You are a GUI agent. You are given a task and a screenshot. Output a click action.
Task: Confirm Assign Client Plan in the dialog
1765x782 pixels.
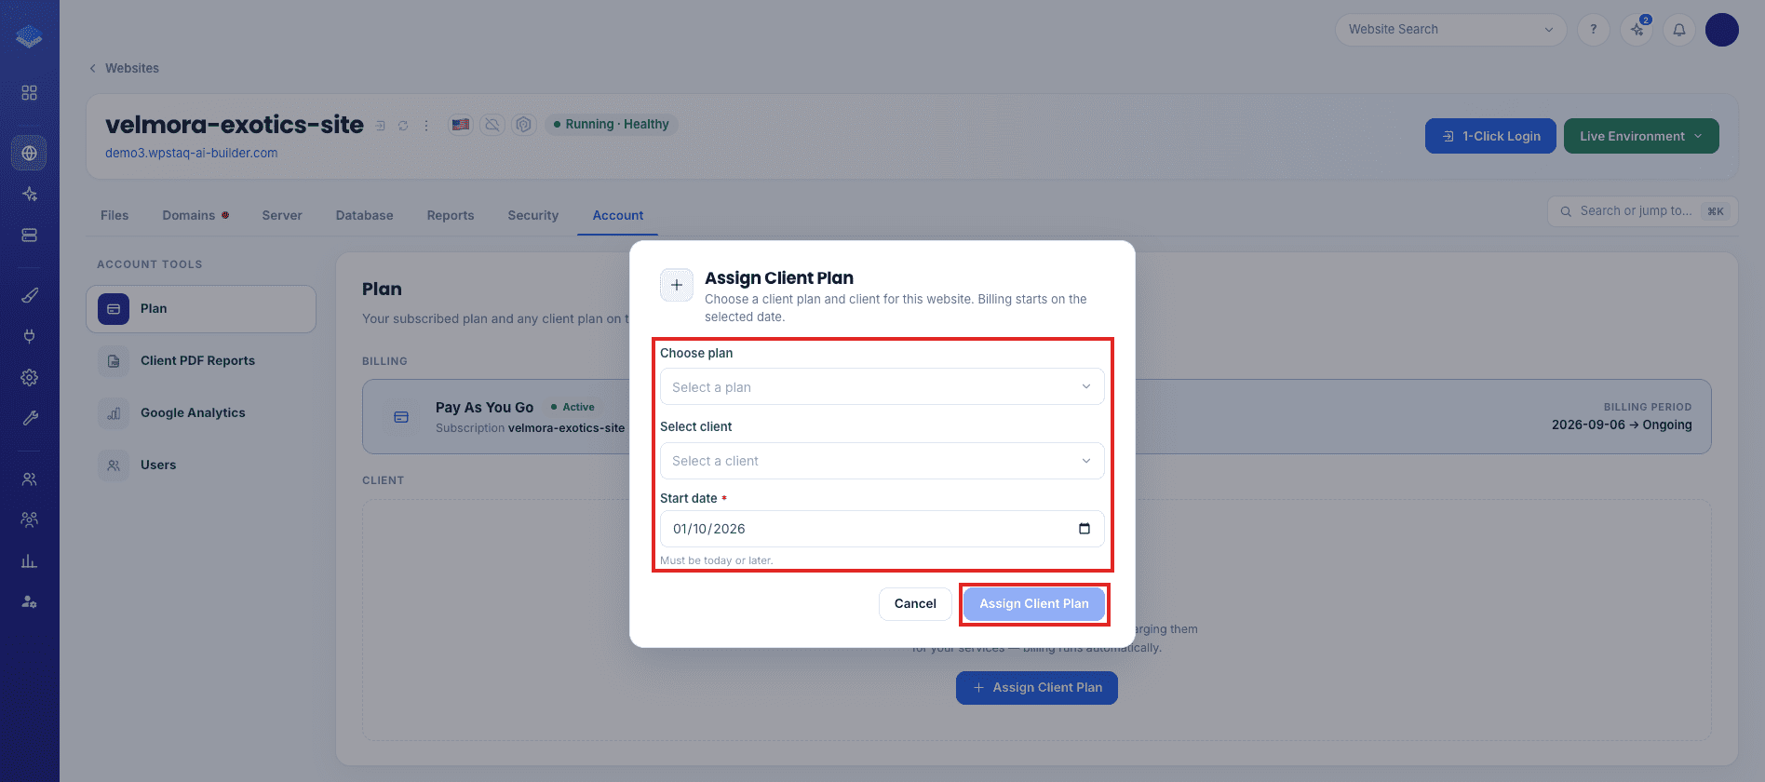1034,604
